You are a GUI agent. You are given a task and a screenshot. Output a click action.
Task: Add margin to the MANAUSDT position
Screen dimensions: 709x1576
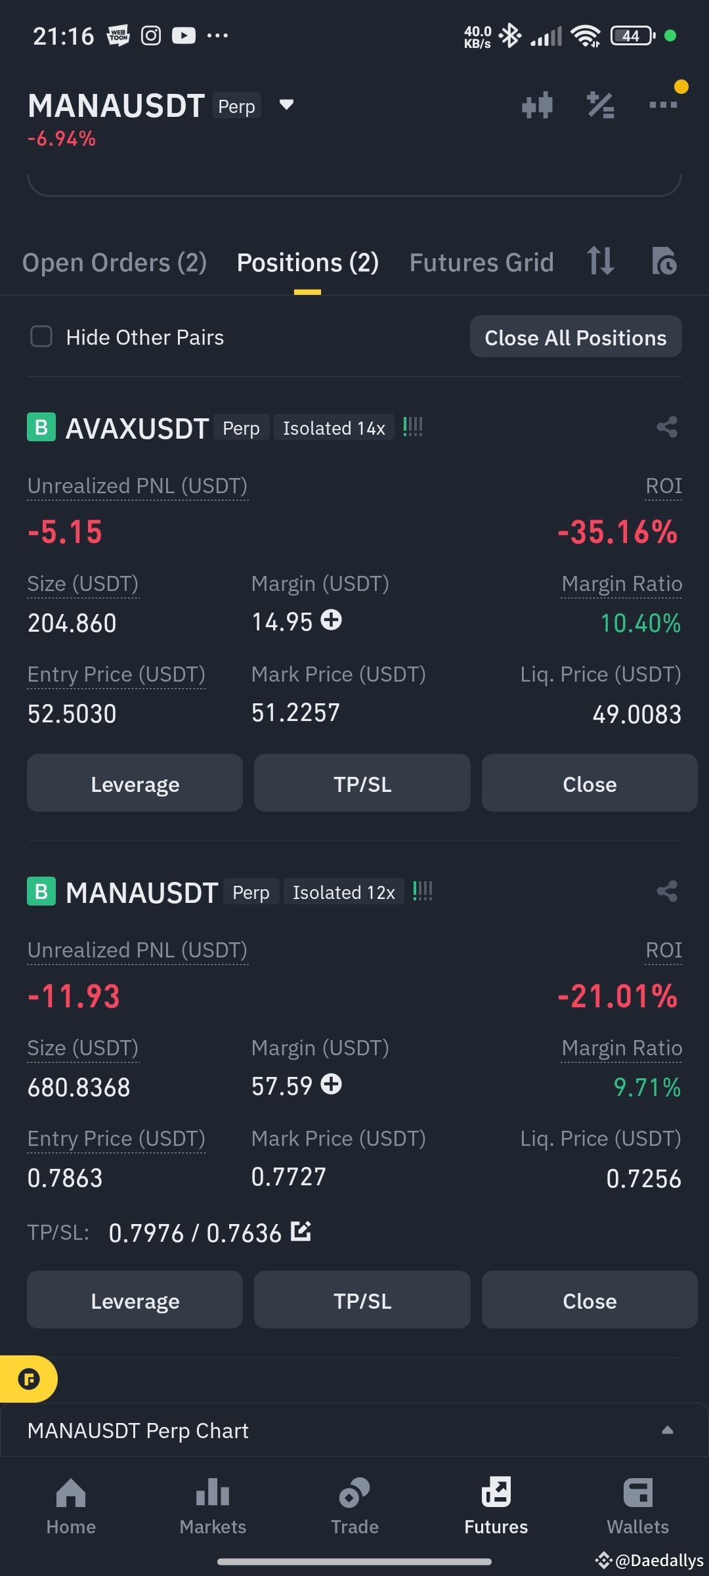[x=332, y=1083]
